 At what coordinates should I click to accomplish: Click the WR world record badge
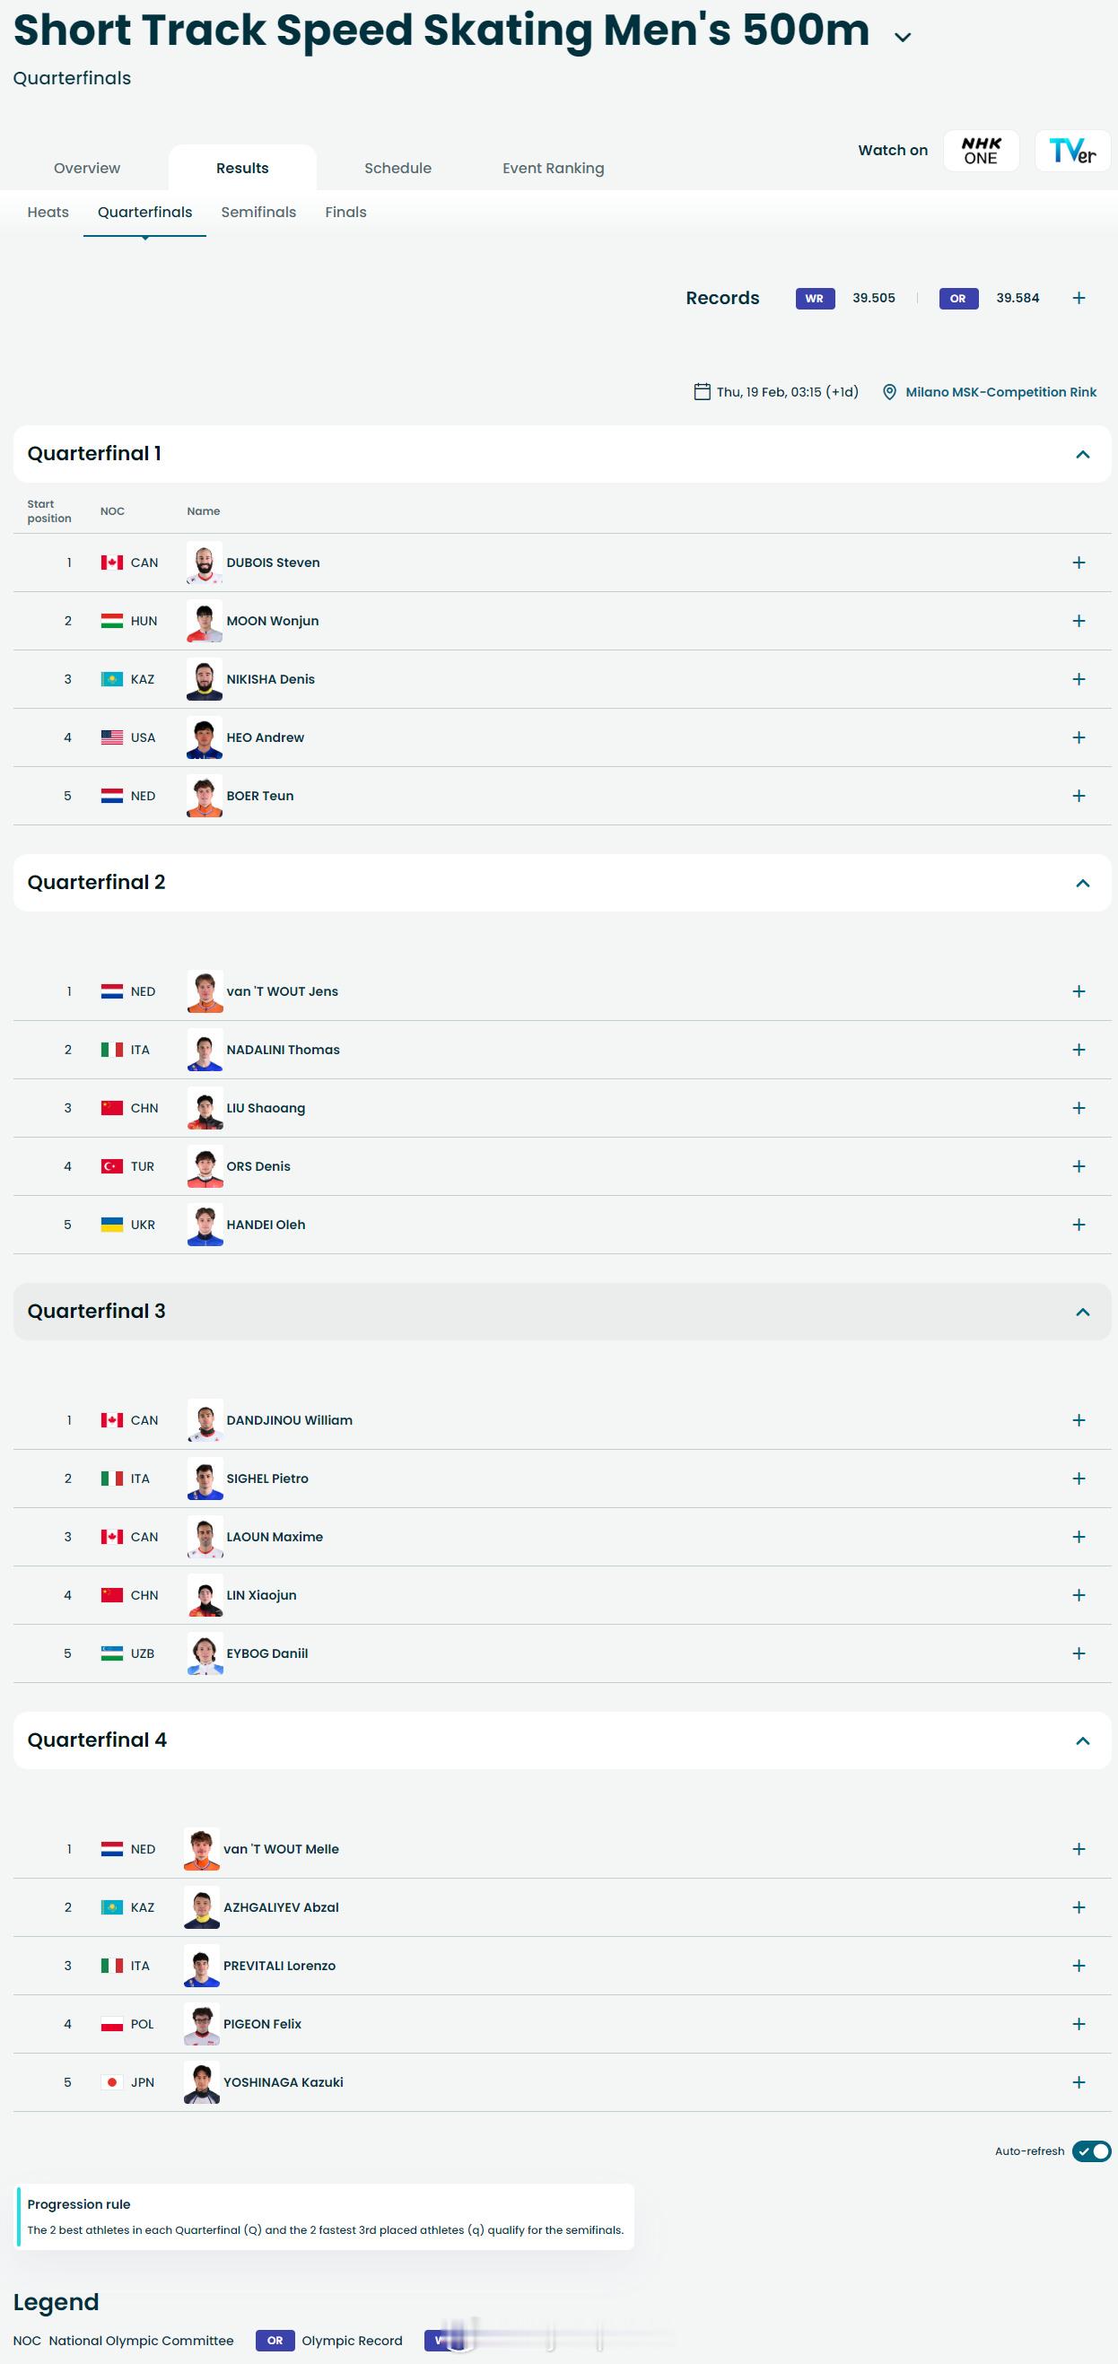point(814,298)
